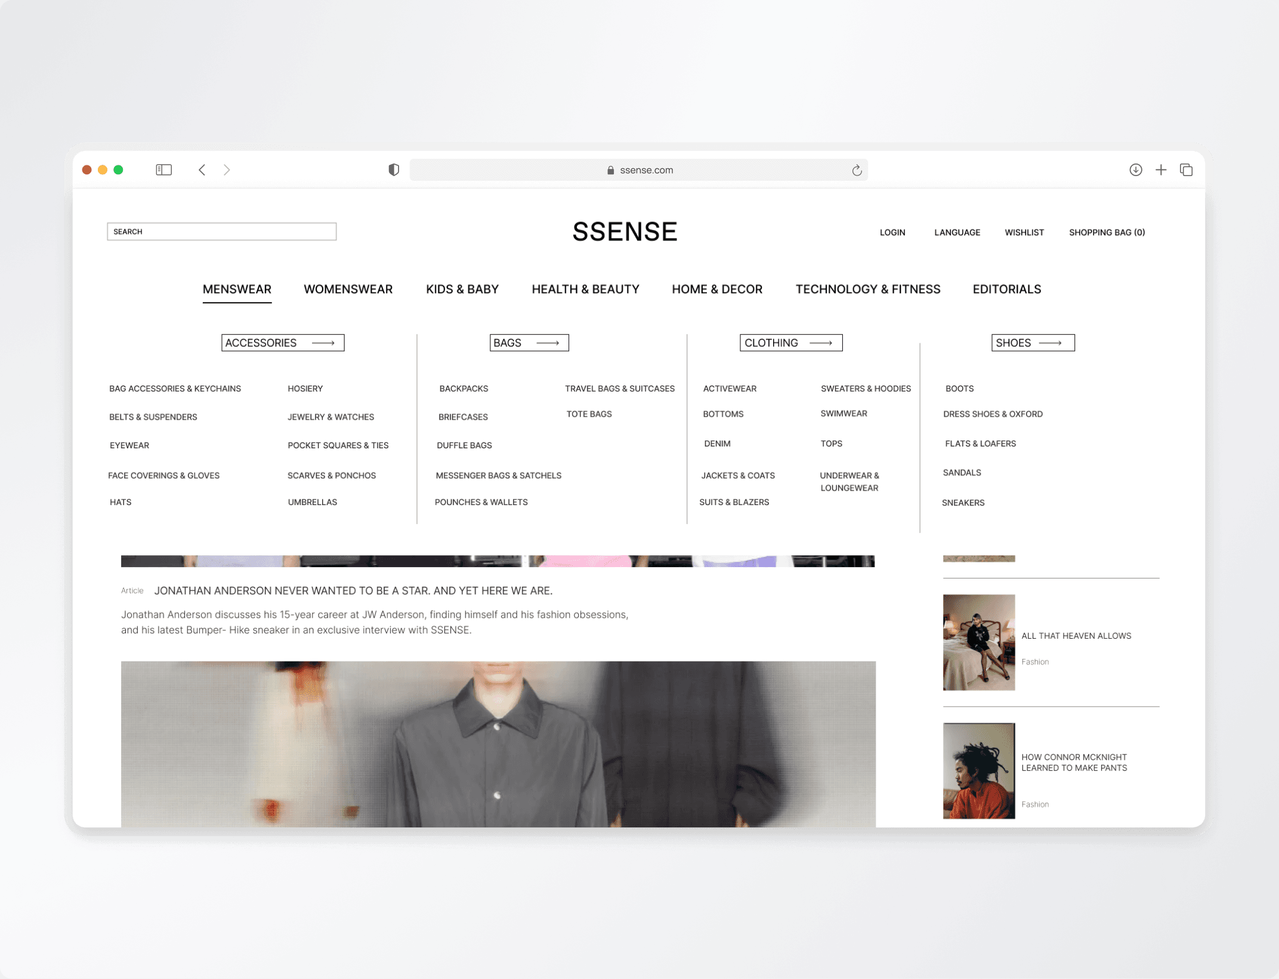Open the WISHLIST link
Screen dimensions: 1279x979
click(x=1024, y=233)
